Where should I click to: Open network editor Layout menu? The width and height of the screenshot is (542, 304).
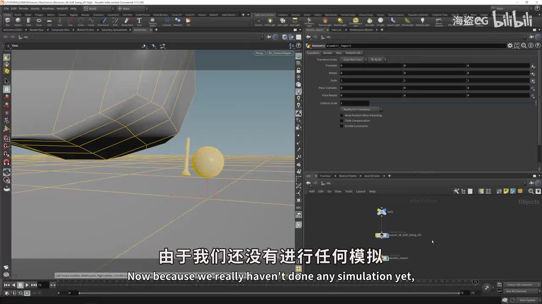pos(360,191)
